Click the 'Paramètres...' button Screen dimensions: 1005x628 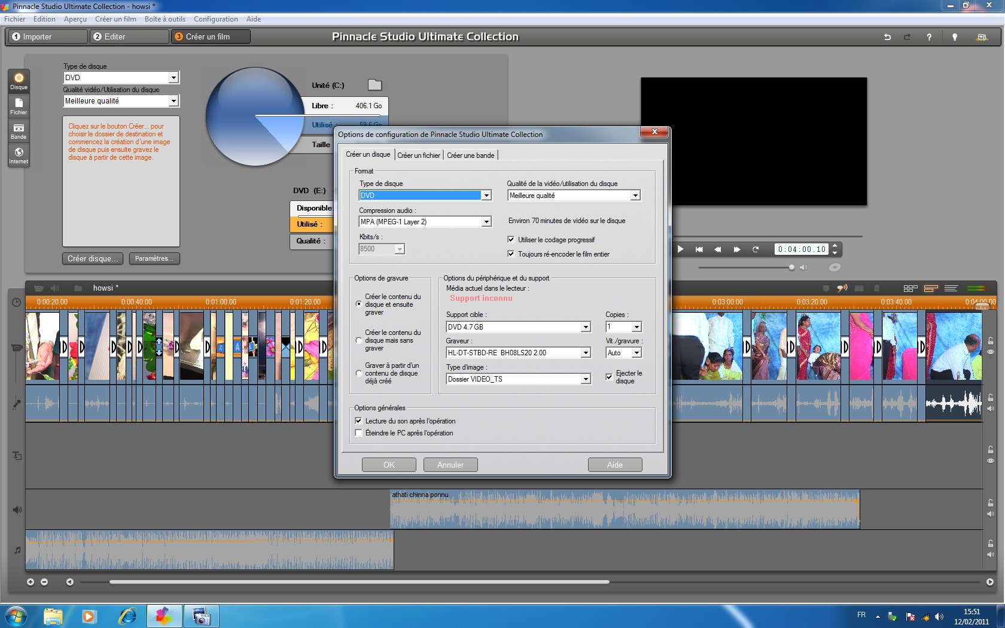(154, 258)
